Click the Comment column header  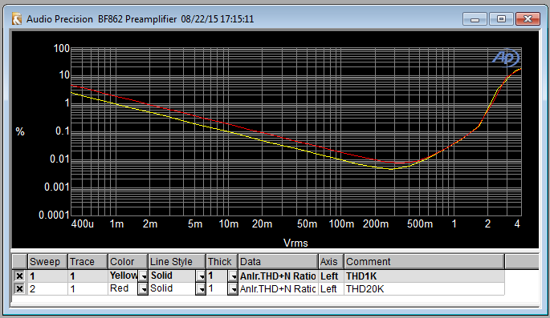424,262
